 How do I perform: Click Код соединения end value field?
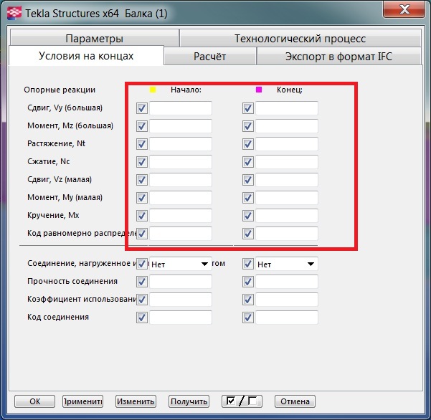click(x=287, y=318)
